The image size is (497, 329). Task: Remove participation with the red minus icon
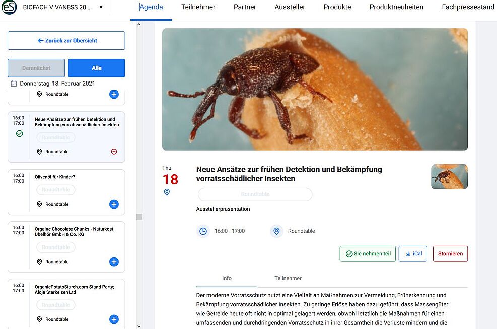click(x=114, y=151)
